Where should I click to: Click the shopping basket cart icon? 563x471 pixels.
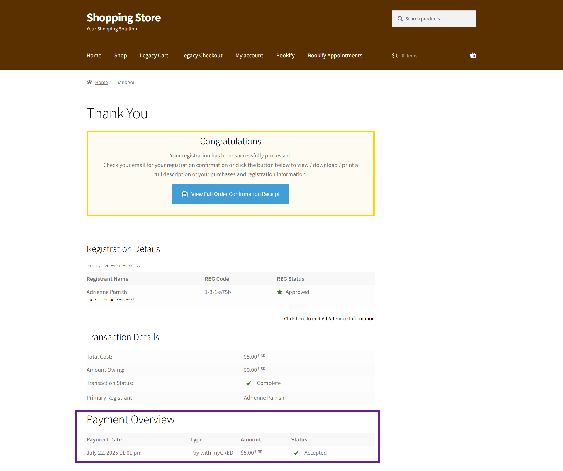[x=473, y=55]
